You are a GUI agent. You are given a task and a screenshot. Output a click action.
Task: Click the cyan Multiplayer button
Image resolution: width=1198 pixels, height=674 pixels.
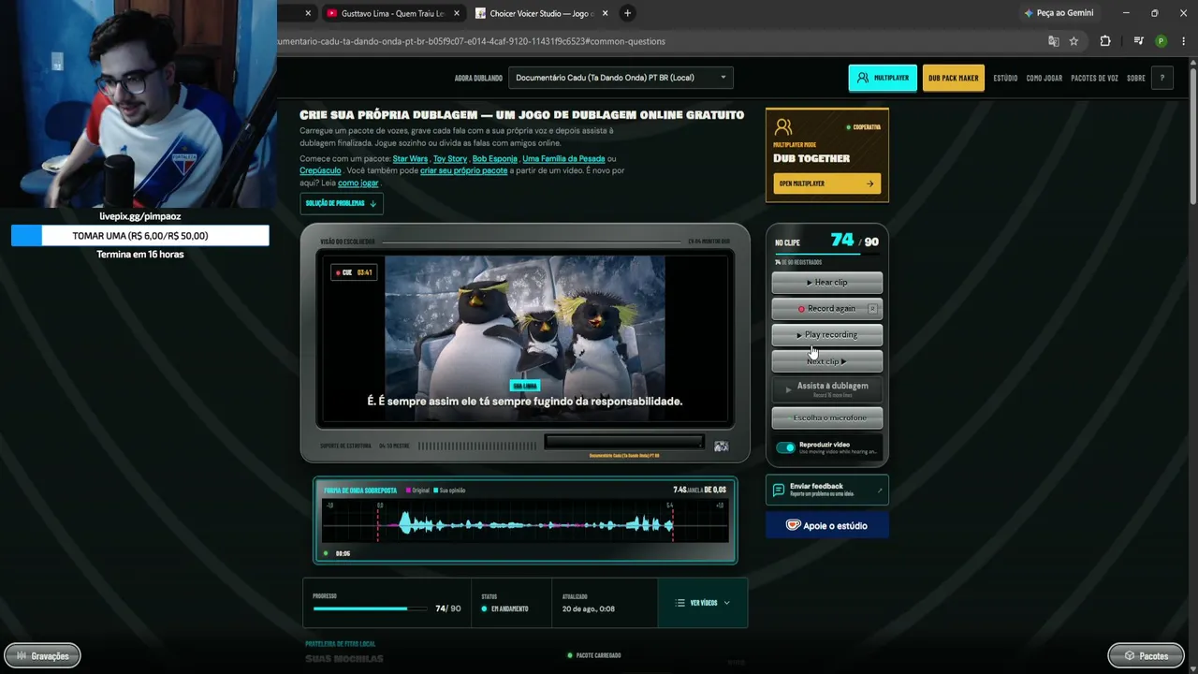tap(883, 78)
